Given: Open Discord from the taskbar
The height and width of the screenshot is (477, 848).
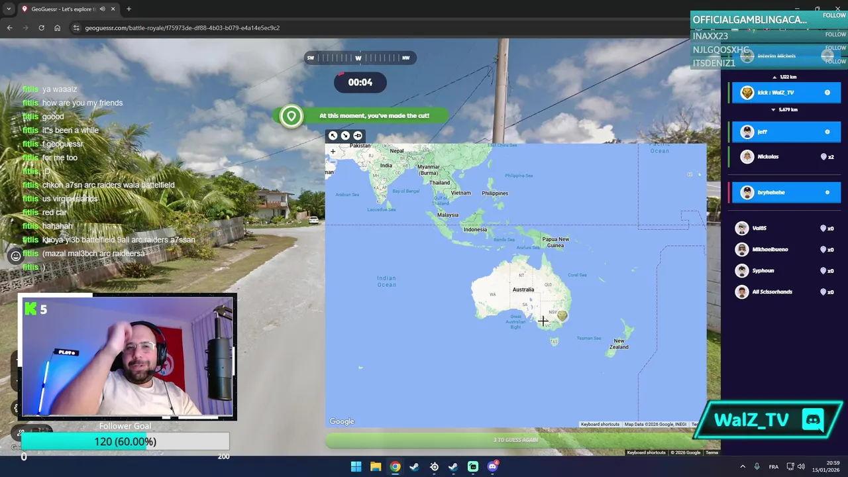Looking at the screenshot, I should click(x=492, y=466).
